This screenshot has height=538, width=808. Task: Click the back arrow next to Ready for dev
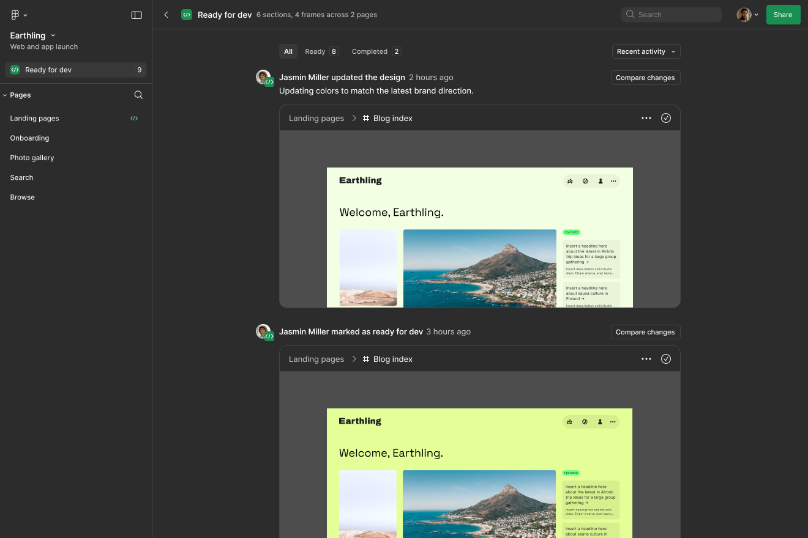tap(166, 14)
